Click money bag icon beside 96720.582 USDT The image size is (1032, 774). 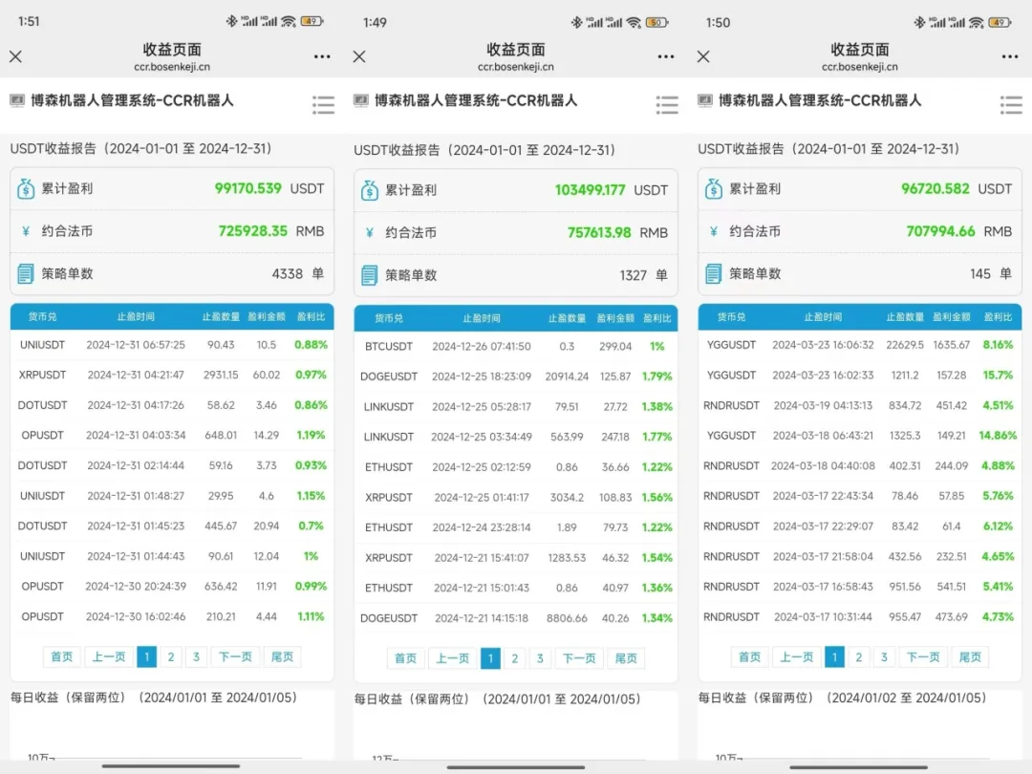pos(714,189)
